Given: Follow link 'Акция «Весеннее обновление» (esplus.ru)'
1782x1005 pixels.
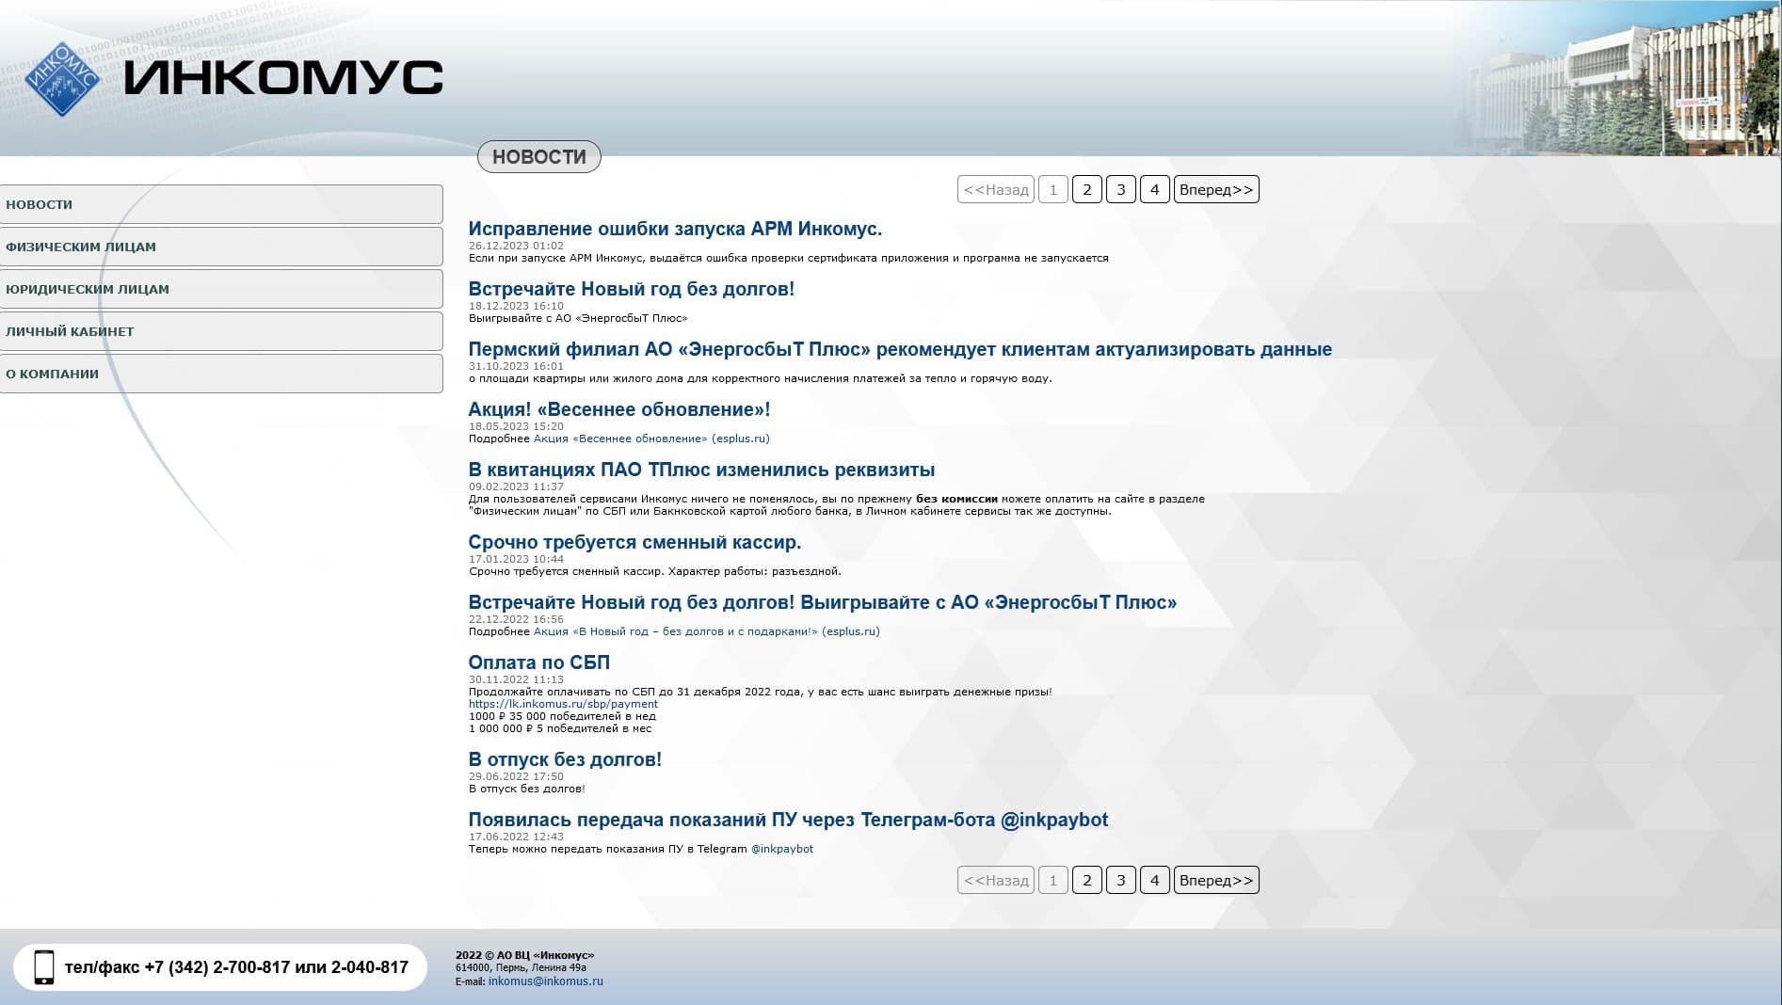Looking at the screenshot, I should click(651, 439).
